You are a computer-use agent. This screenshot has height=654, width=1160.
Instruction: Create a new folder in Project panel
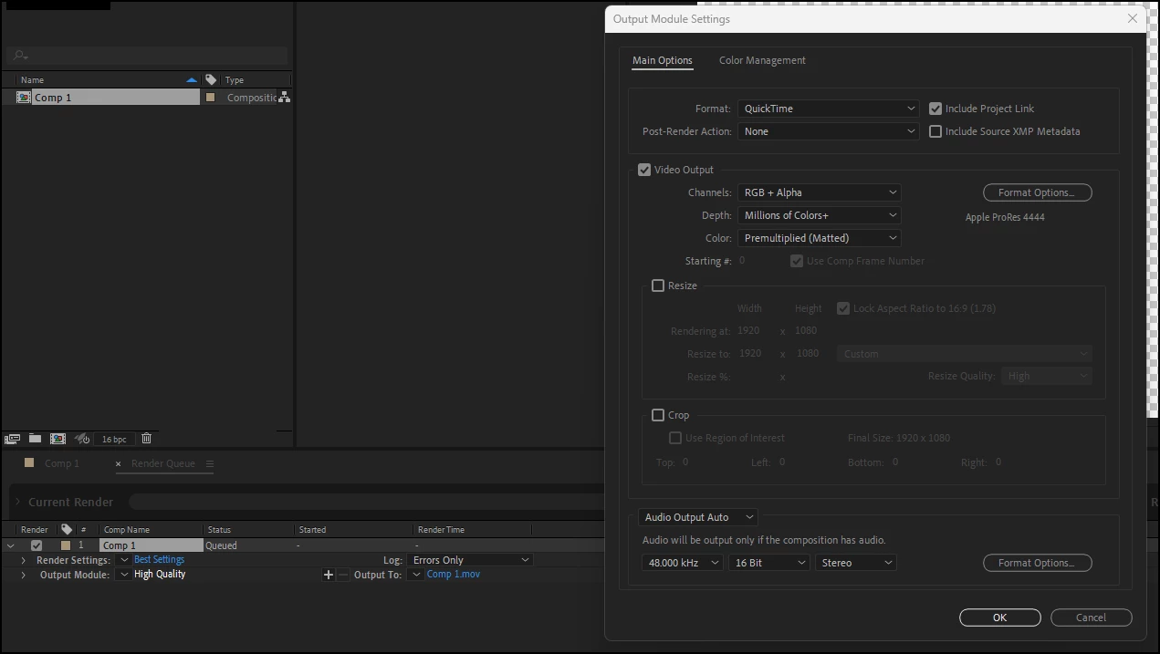35,439
